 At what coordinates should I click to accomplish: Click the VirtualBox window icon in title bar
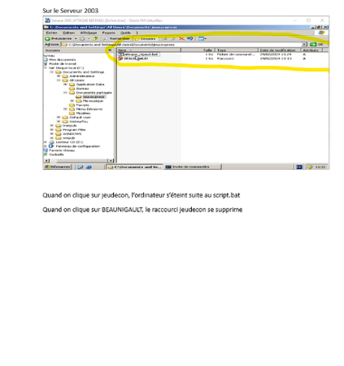(48, 20)
